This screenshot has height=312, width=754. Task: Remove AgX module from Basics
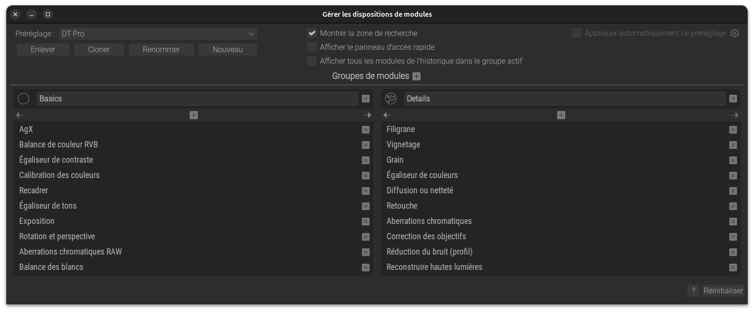pos(366,130)
